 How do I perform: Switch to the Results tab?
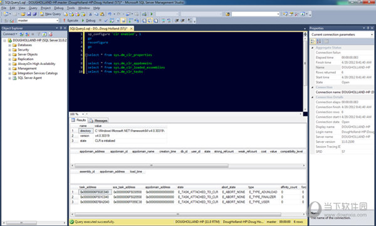79,120
